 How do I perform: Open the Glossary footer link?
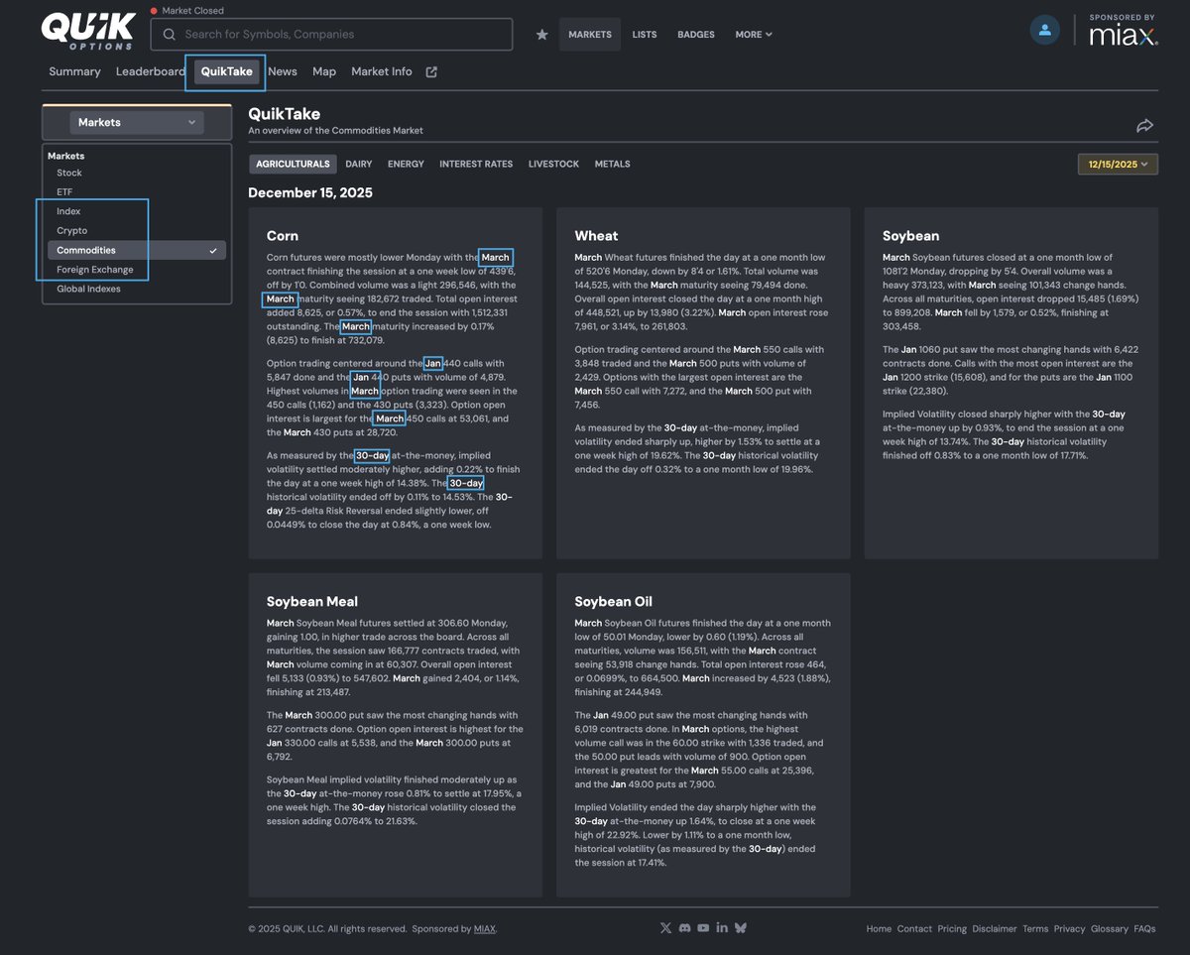click(1110, 929)
